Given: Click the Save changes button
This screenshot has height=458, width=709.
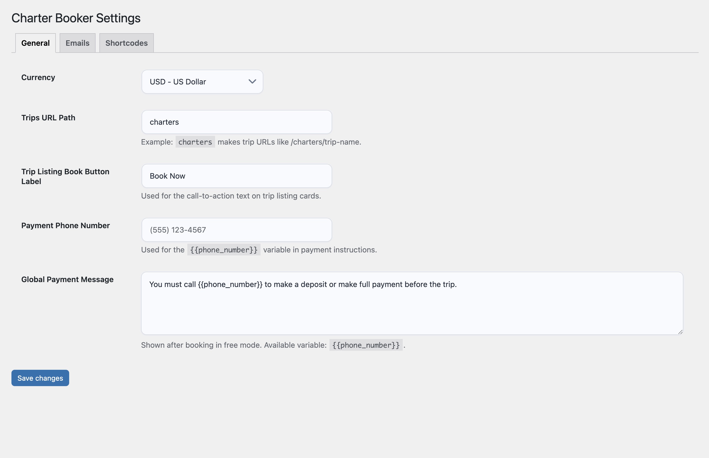Looking at the screenshot, I should pos(40,378).
